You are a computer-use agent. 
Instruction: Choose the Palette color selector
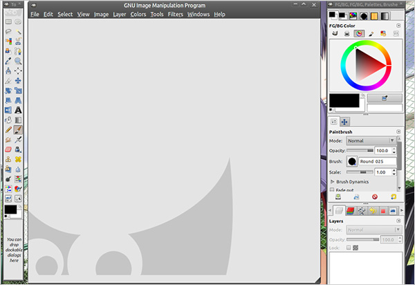tap(383, 34)
